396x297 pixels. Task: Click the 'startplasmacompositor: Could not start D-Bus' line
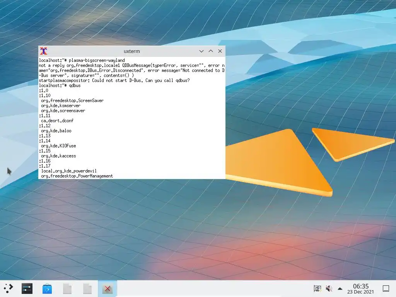point(114,80)
